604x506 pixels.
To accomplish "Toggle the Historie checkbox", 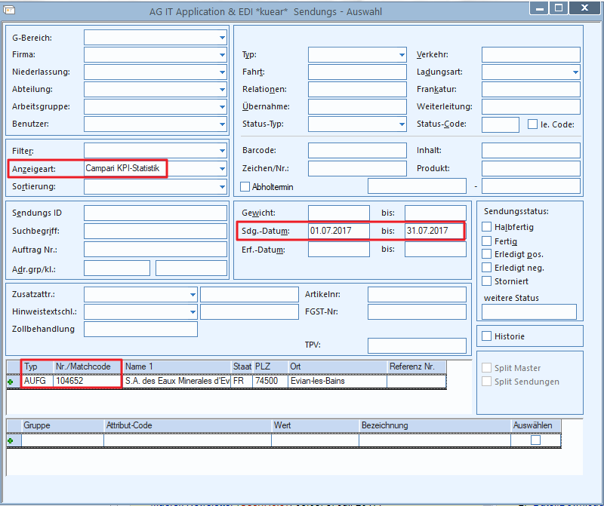I will 486,336.
